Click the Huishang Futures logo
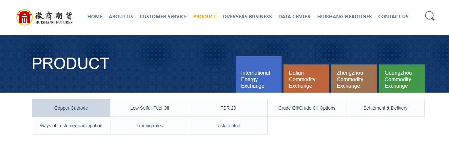Image resolution: width=449 pixels, height=161 pixels. point(45,17)
